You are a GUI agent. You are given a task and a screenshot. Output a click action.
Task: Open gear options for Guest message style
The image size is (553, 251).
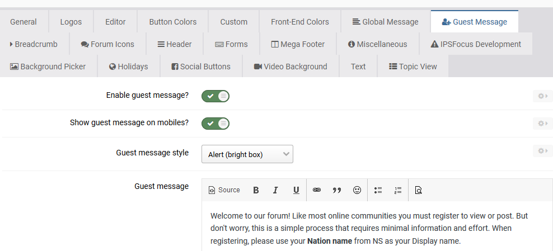tap(542, 150)
